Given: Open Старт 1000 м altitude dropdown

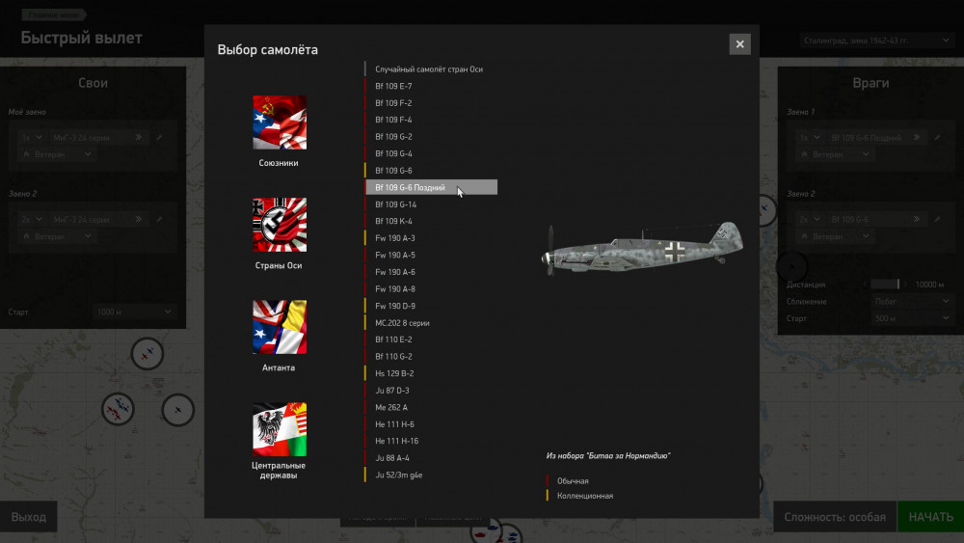Looking at the screenshot, I should pos(133,312).
